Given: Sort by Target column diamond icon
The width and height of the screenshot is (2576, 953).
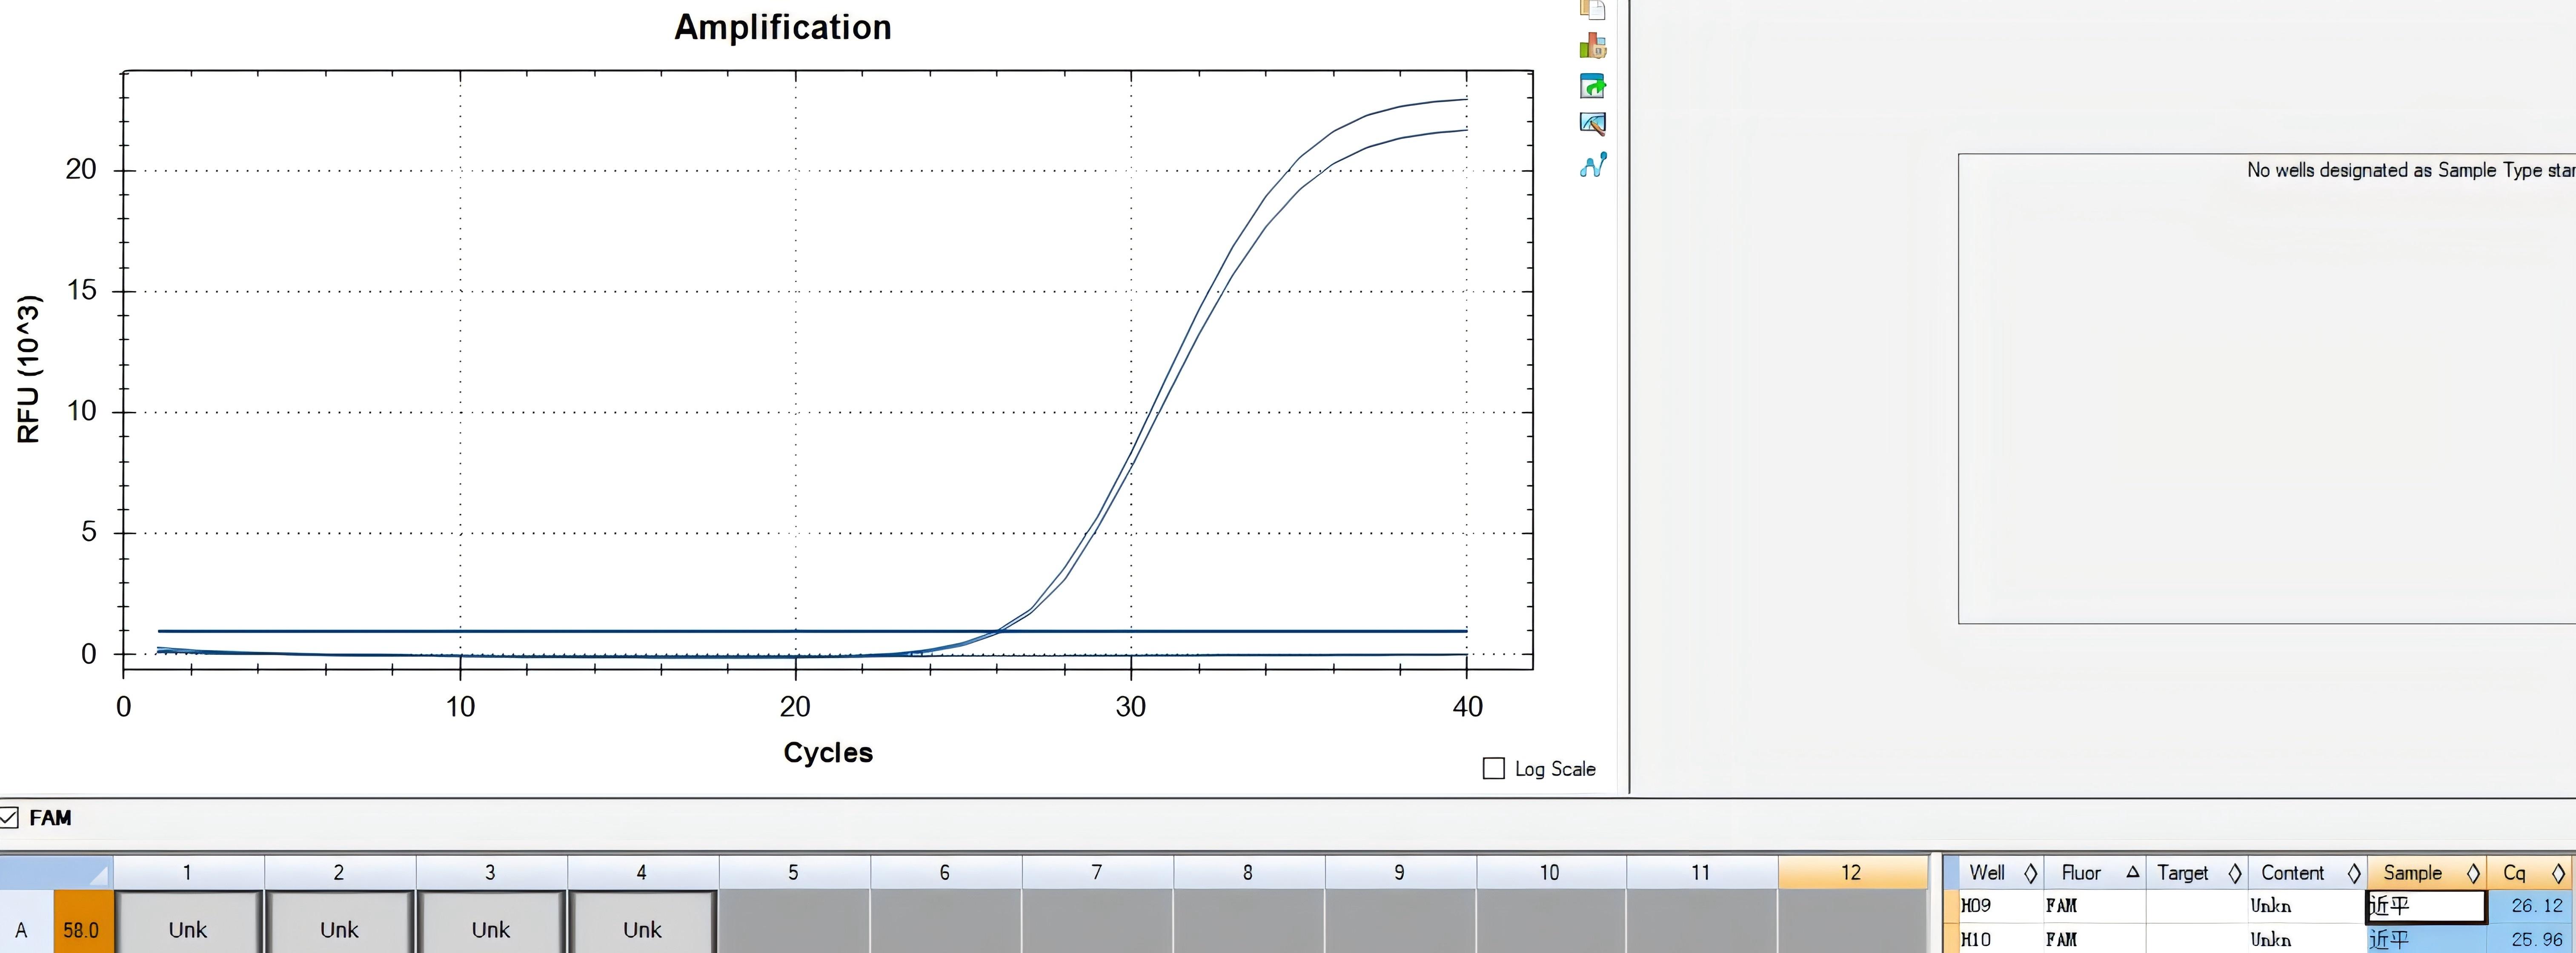Looking at the screenshot, I should [2234, 873].
